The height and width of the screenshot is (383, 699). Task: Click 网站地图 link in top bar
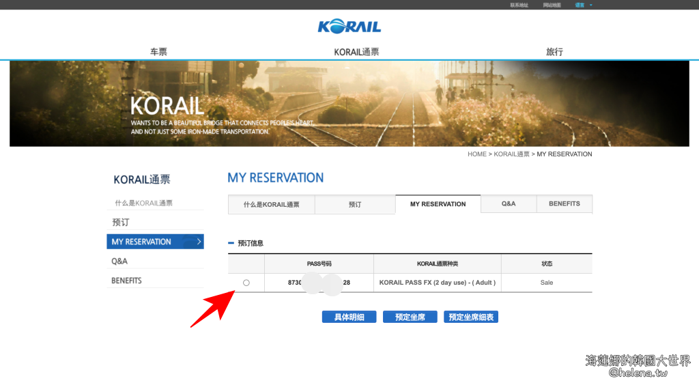552,5
